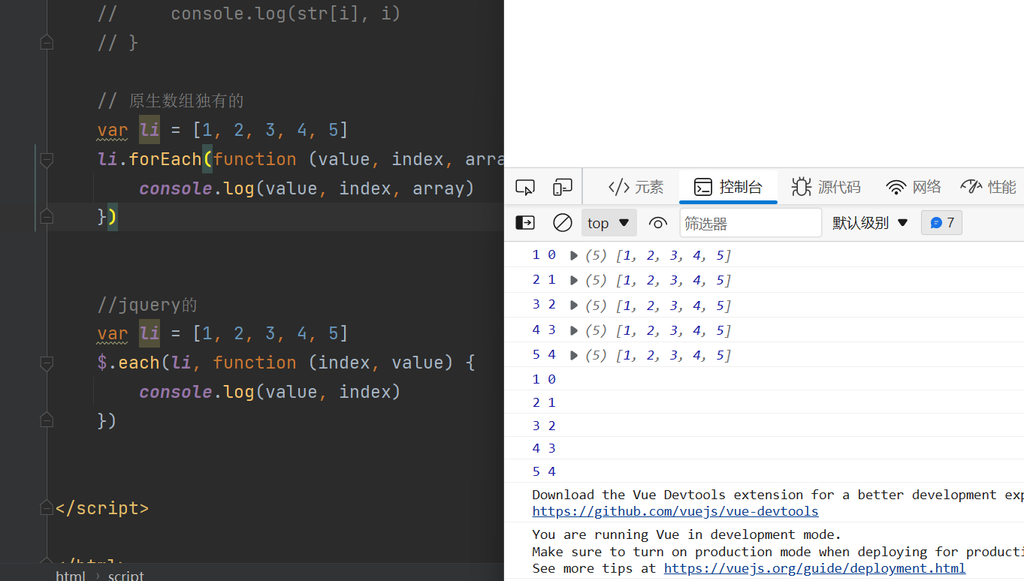The height and width of the screenshot is (581, 1024).
Task: Select script in the editor breadcrumb
Action: click(x=125, y=575)
